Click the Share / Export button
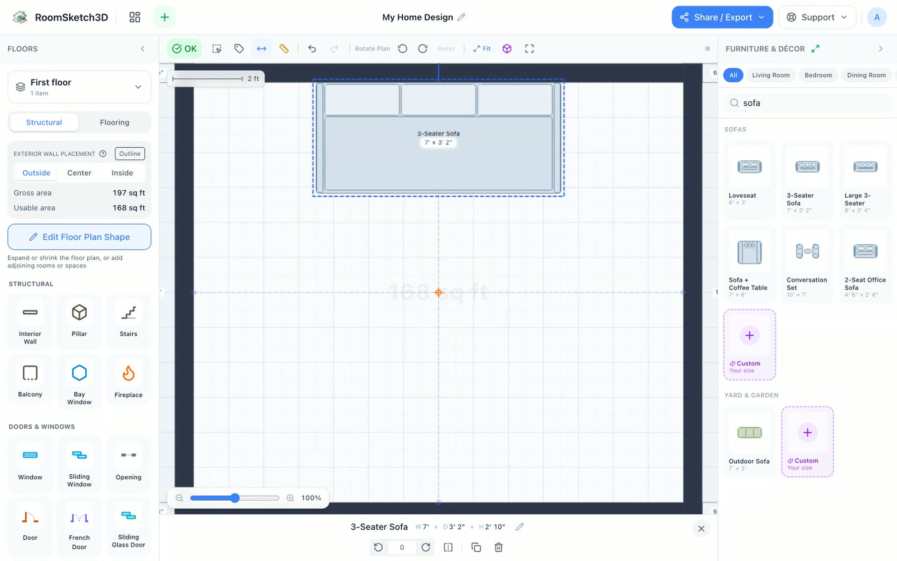 tap(722, 17)
